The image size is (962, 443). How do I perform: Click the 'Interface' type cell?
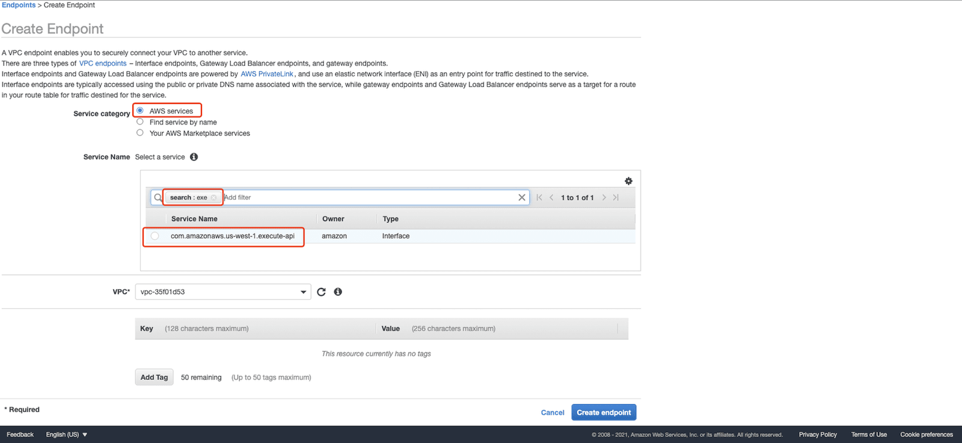click(x=396, y=236)
